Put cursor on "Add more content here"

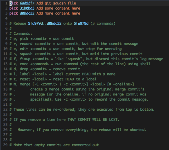pos(58,13)
